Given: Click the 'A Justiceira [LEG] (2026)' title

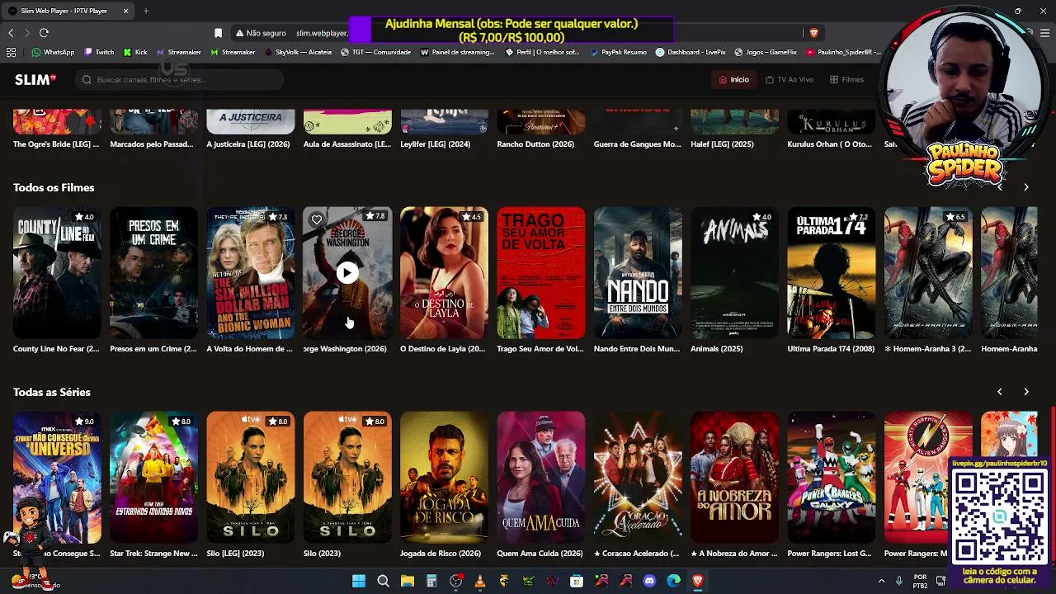Looking at the screenshot, I should tap(248, 144).
